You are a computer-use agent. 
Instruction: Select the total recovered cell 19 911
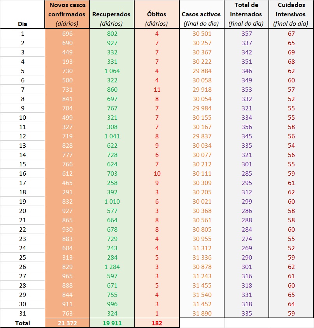tap(112, 323)
